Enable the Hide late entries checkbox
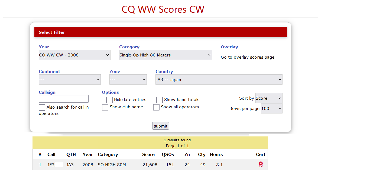The width and height of the screenshot is (370, 174). [x=109, y=100]
